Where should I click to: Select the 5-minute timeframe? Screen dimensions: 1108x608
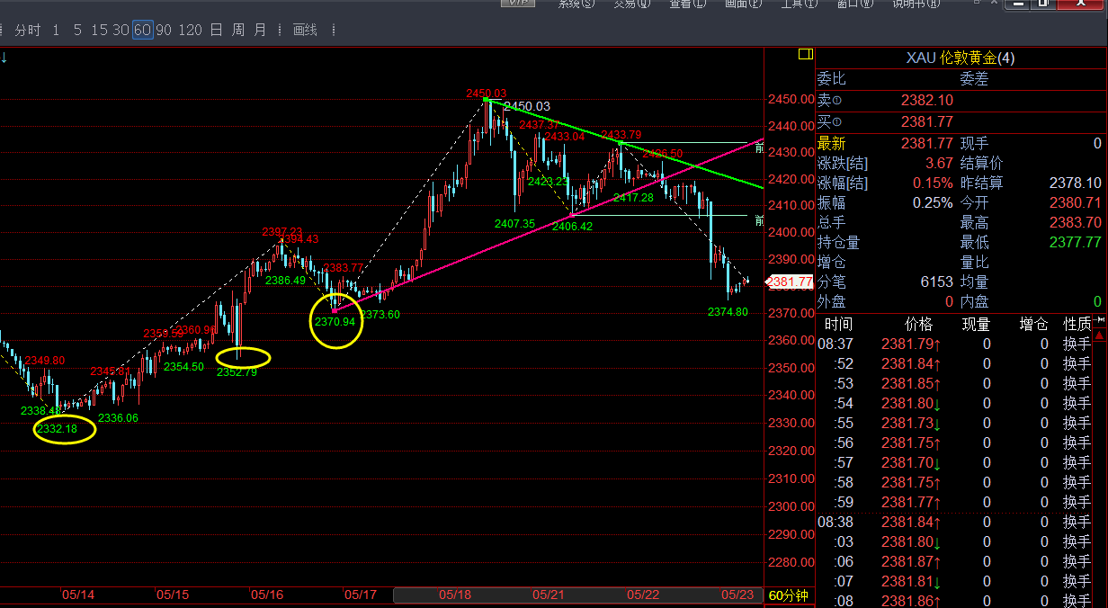[77, 30]
